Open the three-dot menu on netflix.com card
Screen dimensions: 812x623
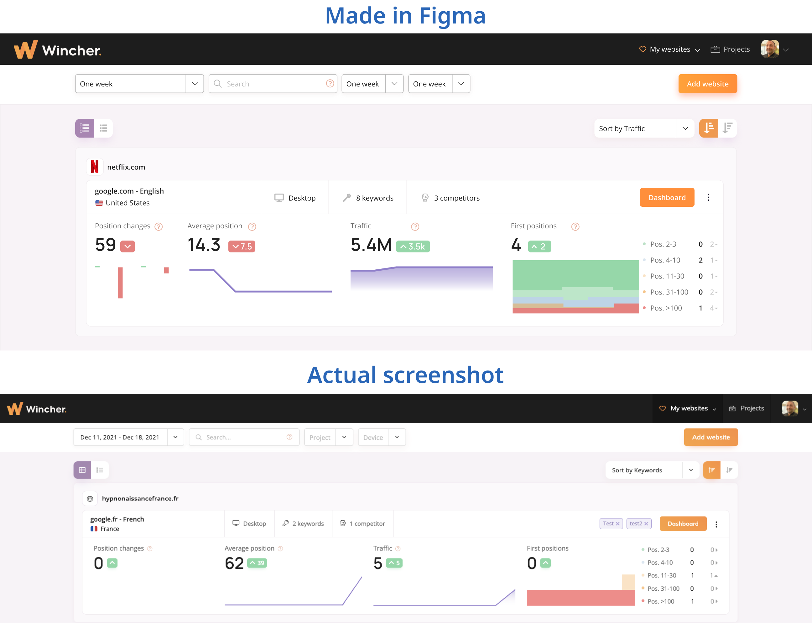click(709, 197)
